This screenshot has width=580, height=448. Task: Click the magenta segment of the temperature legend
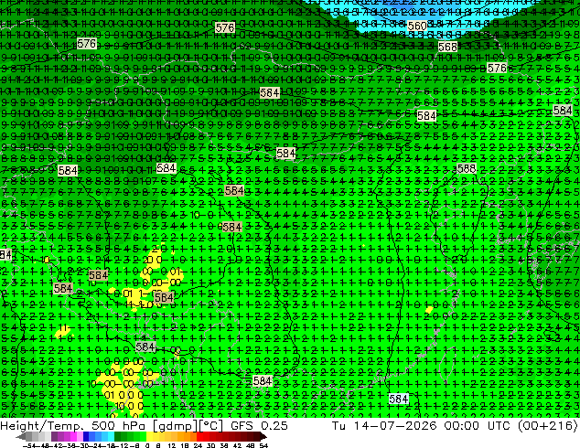pos(73,436)
